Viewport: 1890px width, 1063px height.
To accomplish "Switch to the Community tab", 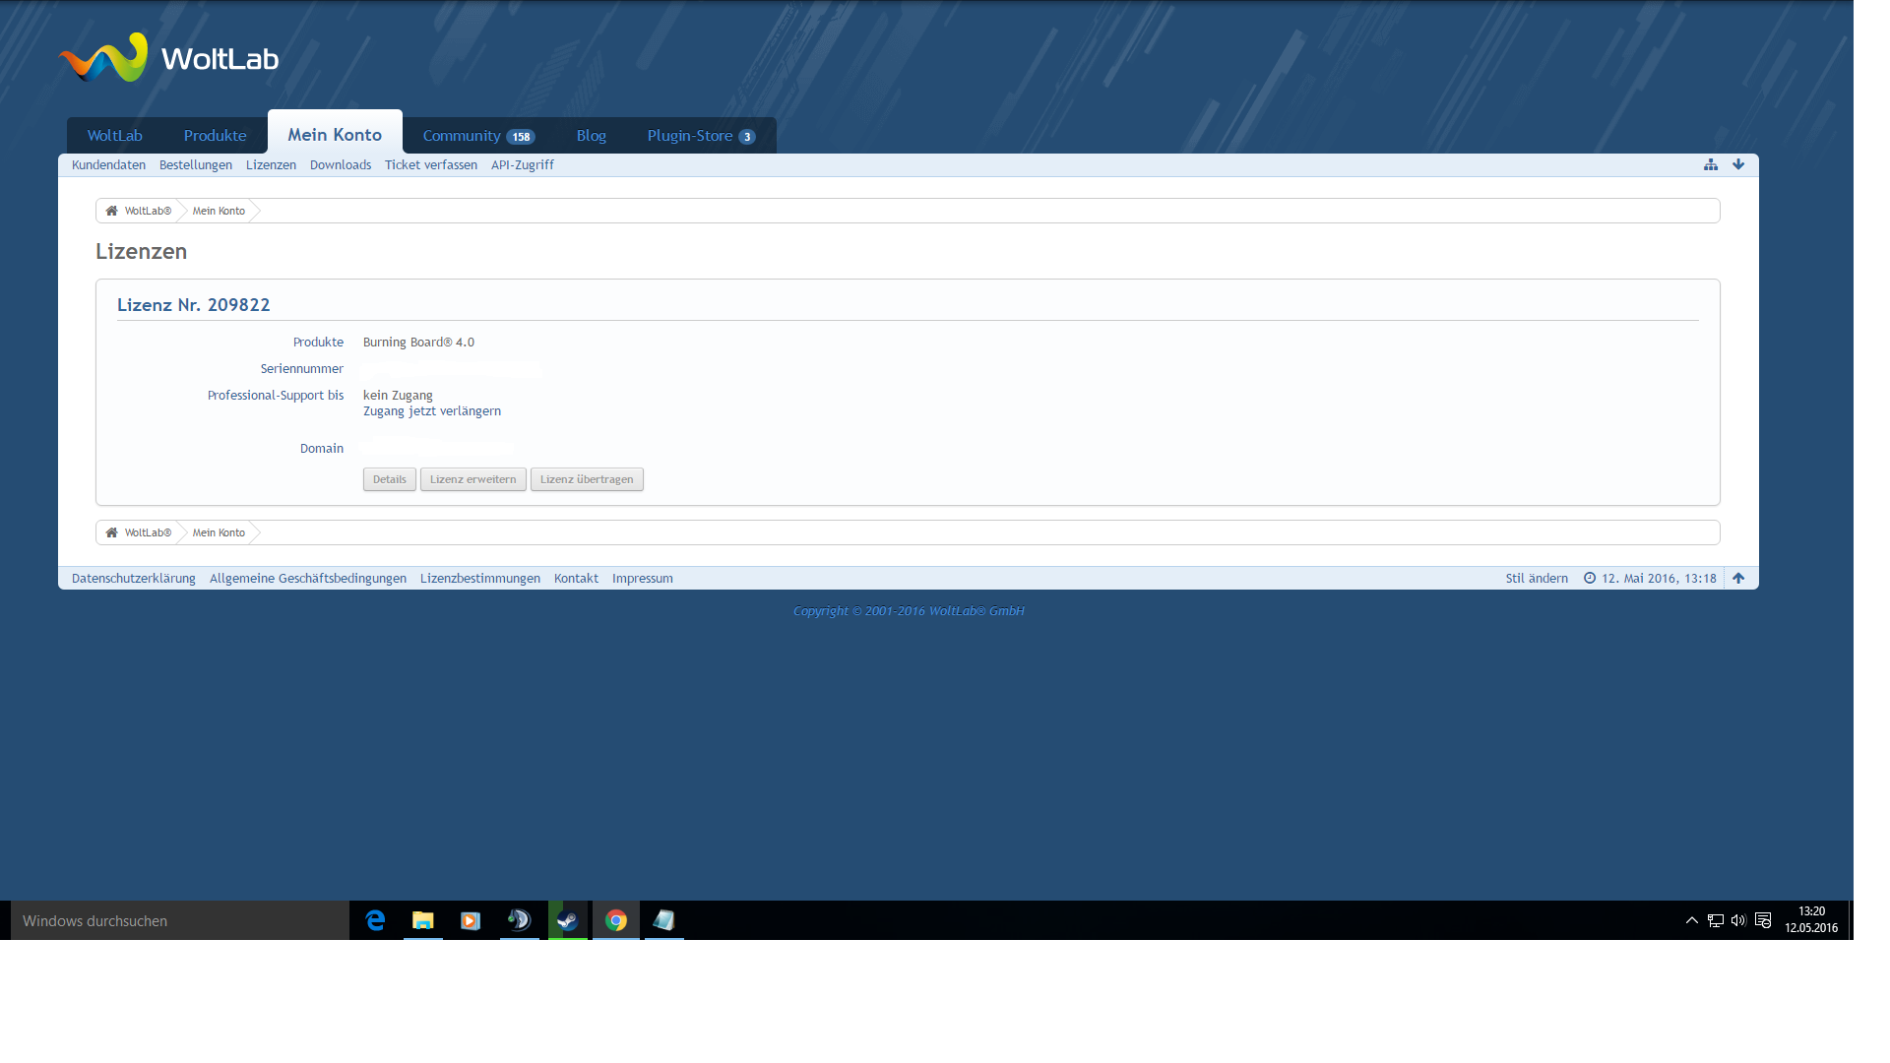I will (x=478, y=136).
